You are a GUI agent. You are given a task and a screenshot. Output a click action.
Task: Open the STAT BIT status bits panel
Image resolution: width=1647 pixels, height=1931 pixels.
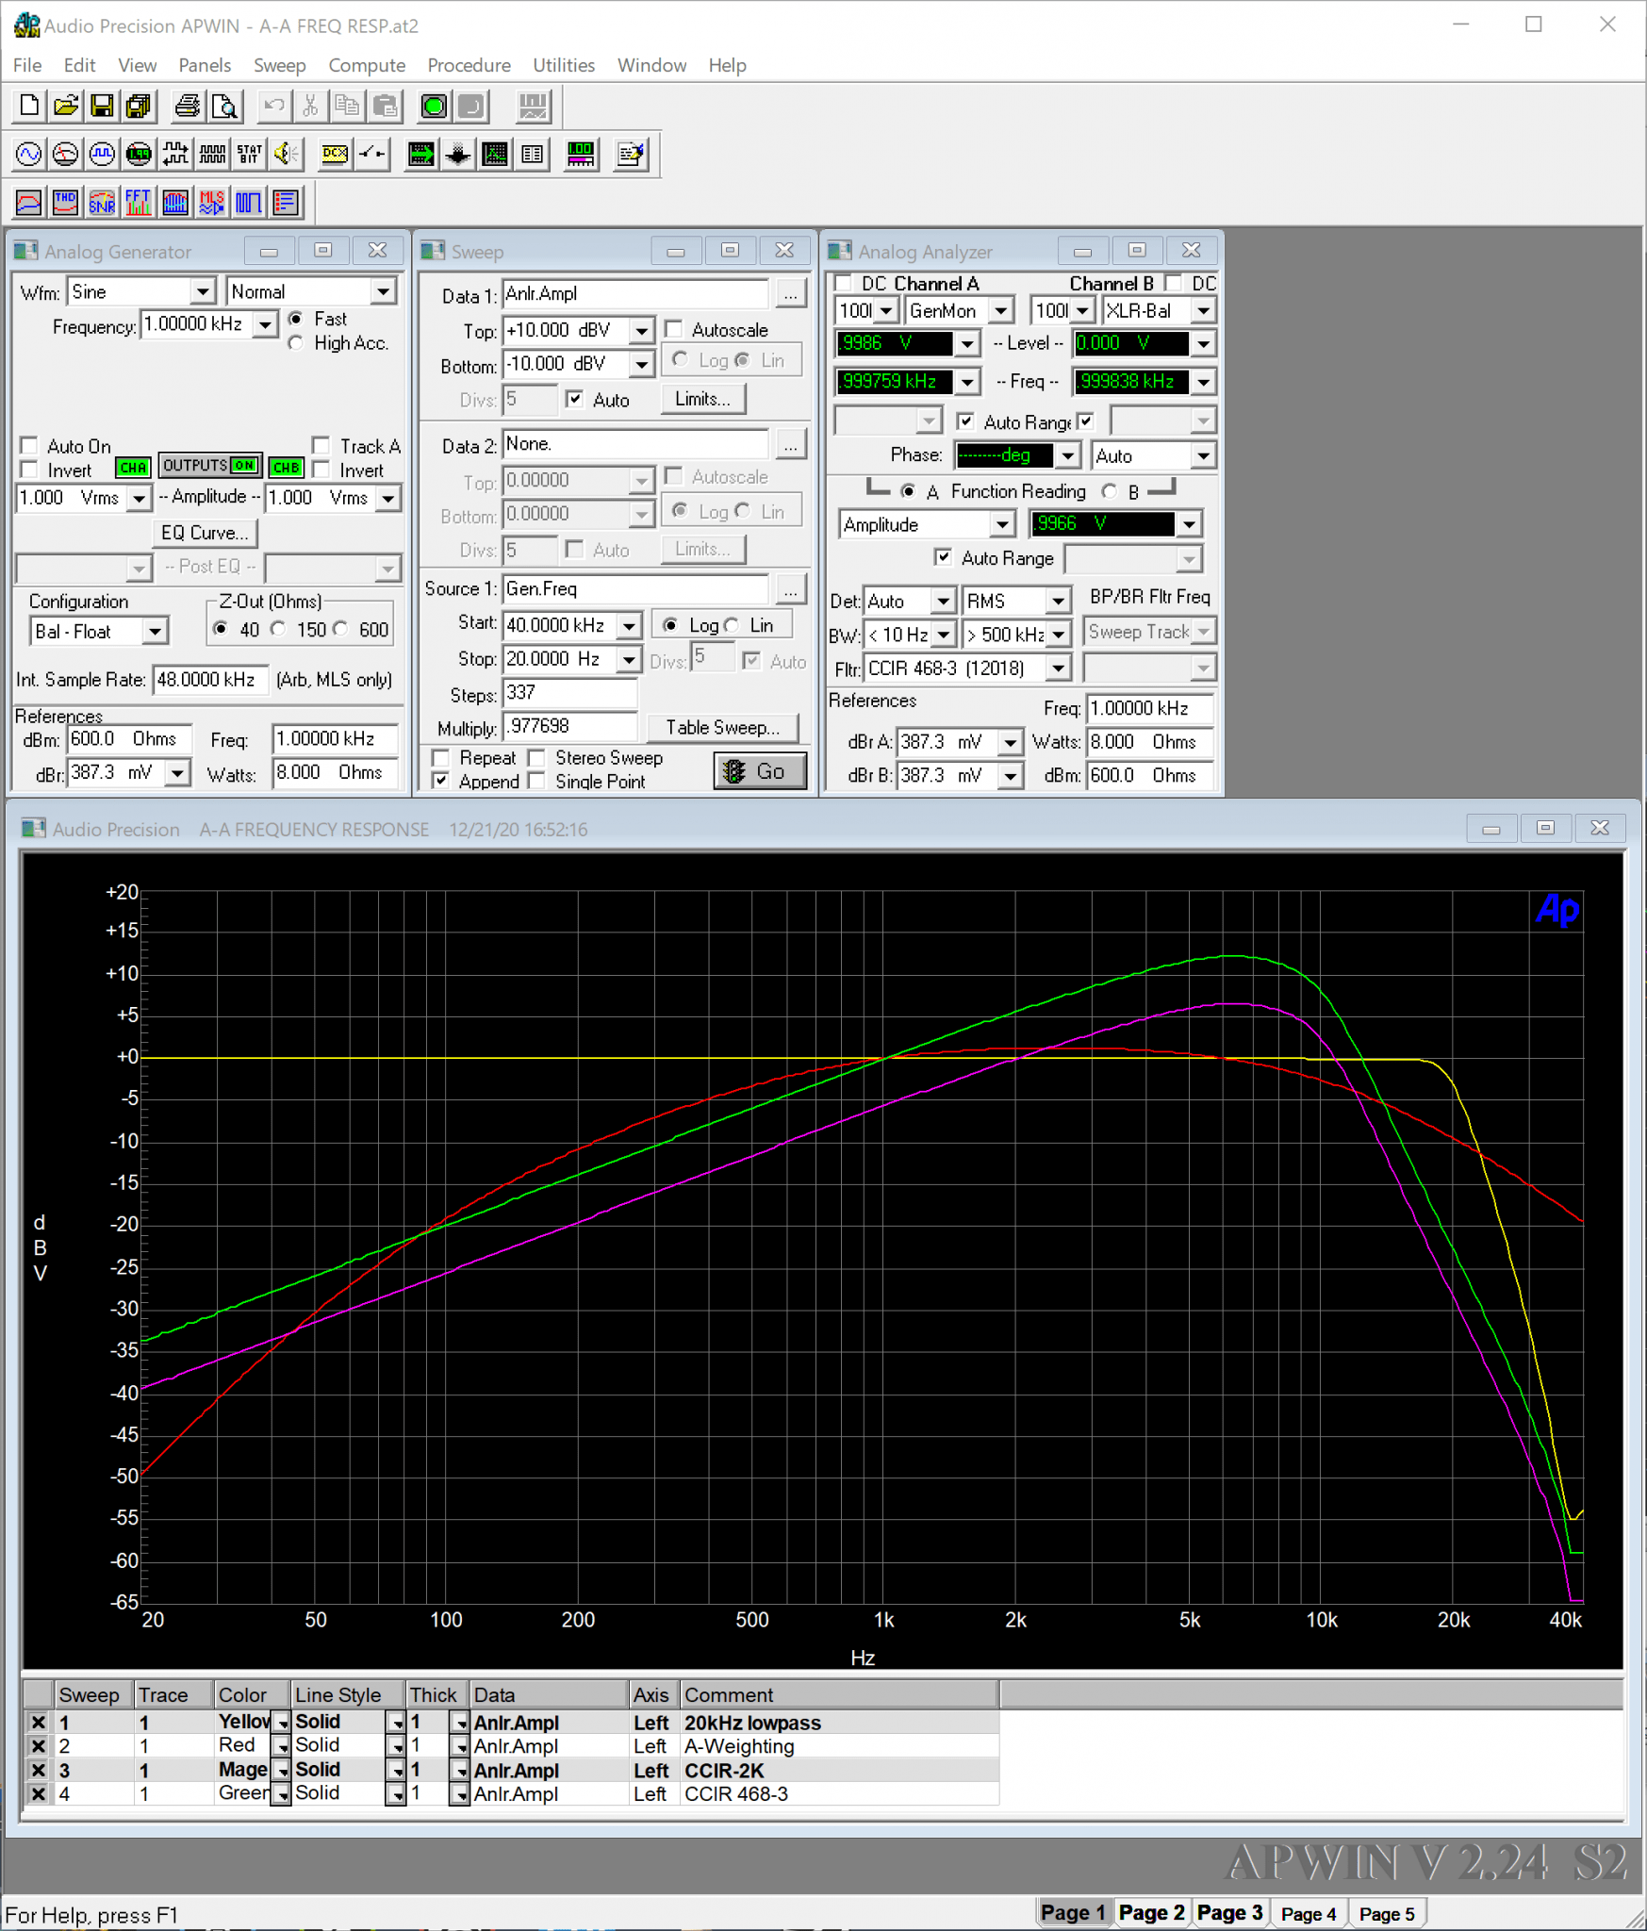(250, 154)
